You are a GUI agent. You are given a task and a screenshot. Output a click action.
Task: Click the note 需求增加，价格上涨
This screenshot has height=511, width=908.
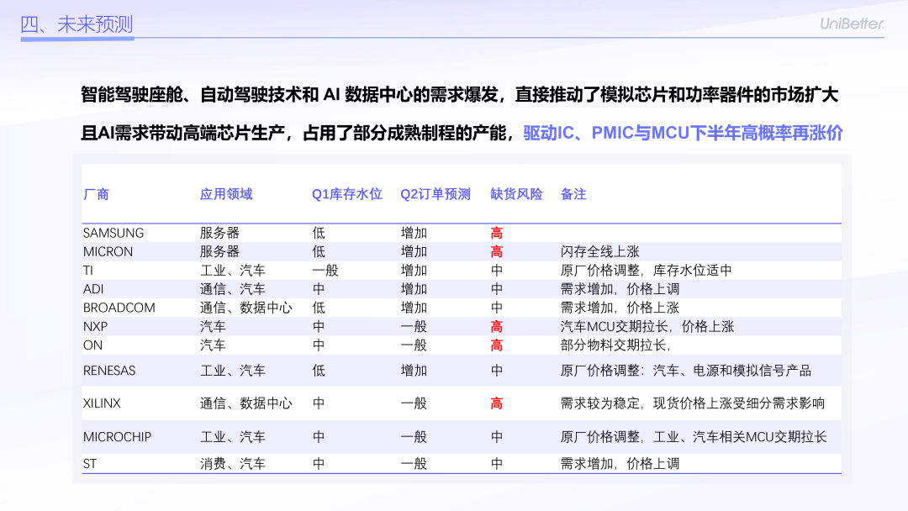pos(620,308)
